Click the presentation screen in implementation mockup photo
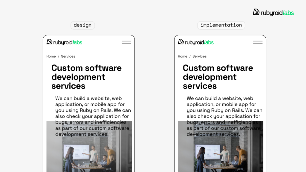This screenshot has width=306, height=172. 207,151
